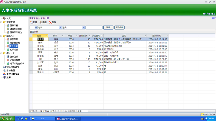This screenshot has height=121, width=216.
Task: Click system clock showing 16:55
Action: pos(211,119)
